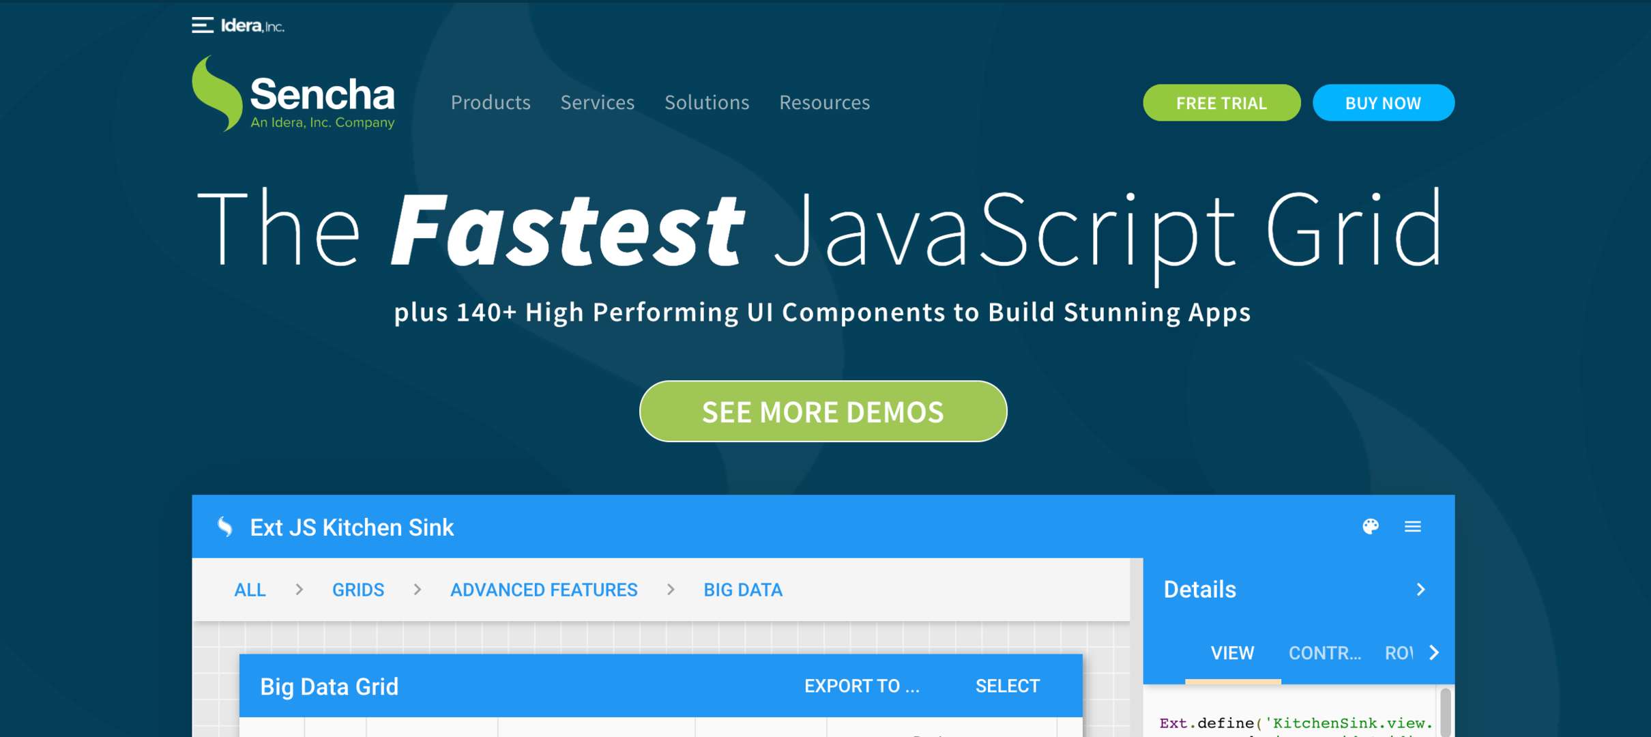Viewport: 1651px width, 737px height.
Task: Click the FREE TRIAL button
Action: [1222, 103]
